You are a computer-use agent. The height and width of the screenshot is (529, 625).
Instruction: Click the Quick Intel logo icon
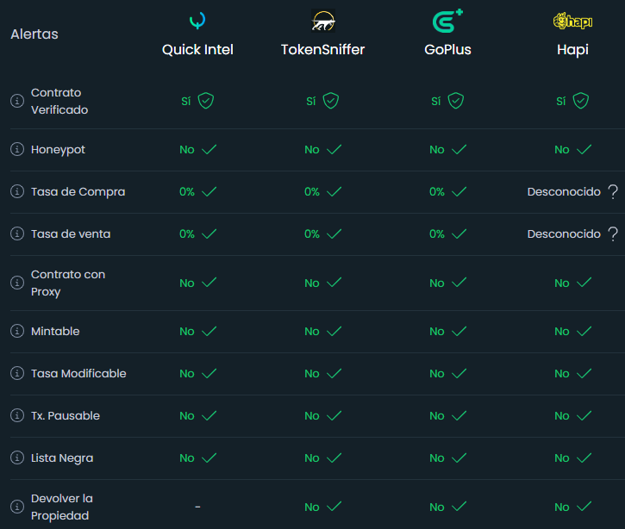197,21
